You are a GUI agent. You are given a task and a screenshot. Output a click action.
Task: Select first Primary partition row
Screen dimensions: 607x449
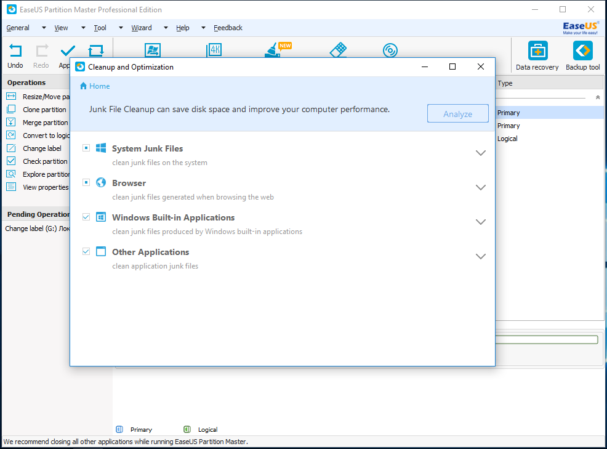550,113
